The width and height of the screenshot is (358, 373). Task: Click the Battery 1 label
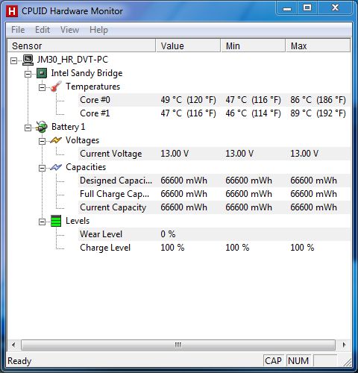[x=68, y=127]
